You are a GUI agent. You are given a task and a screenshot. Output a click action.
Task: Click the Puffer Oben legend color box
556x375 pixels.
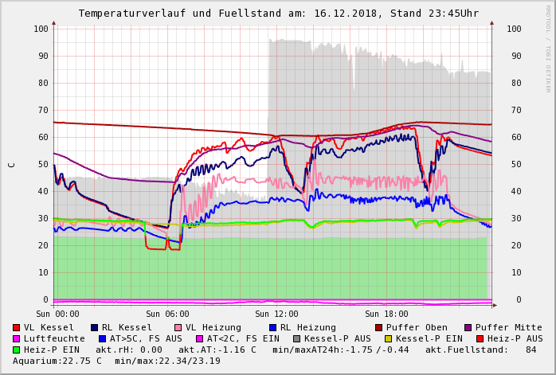379,327
